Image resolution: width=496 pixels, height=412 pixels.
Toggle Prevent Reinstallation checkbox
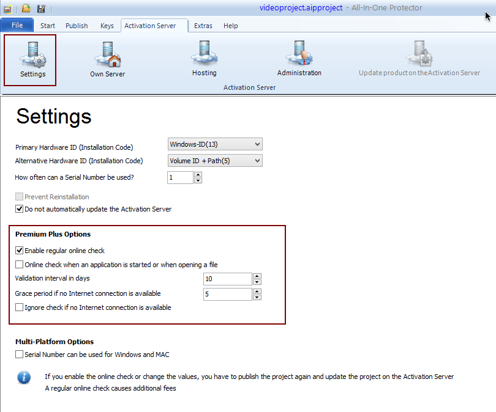coord(20,197)
